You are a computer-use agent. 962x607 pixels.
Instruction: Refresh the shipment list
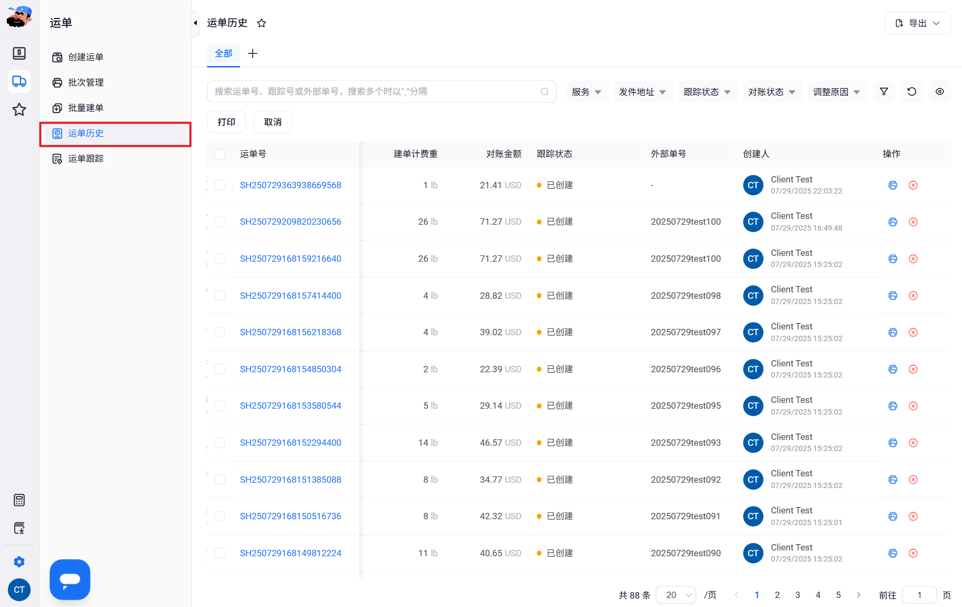click(x=912, y=91)
